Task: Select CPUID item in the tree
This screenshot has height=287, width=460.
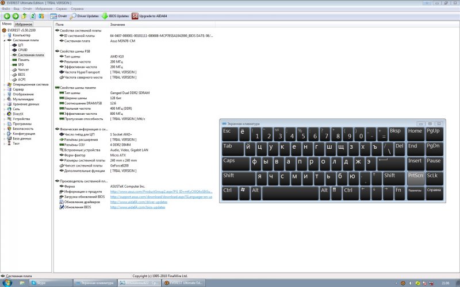Action: 22,50
